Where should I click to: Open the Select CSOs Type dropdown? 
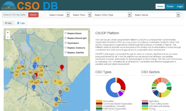coord(111,15)
